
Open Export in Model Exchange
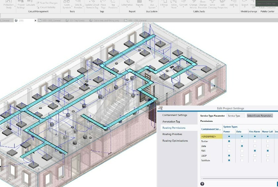coord(245,3)
